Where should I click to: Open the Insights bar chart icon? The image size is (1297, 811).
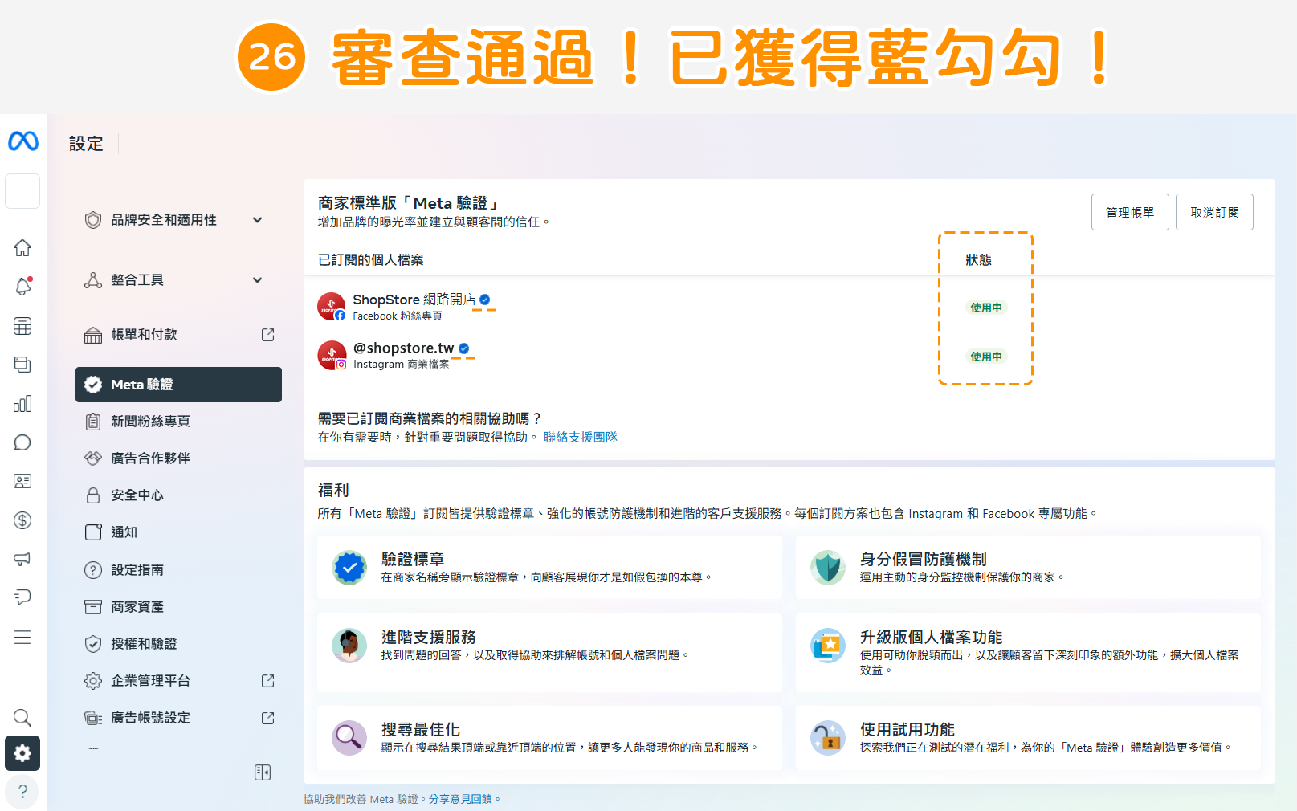click(x=22, y=403)
